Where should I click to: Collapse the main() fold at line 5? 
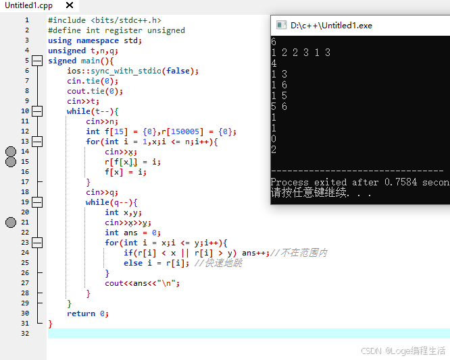click(x=37, y=61)
